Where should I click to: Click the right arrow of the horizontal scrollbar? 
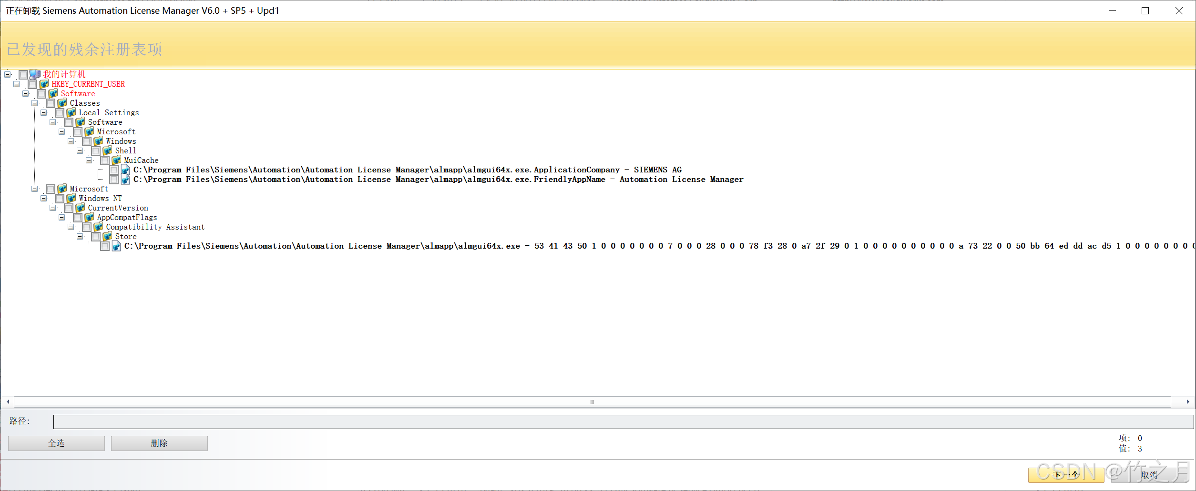(x=1187, y=402)
